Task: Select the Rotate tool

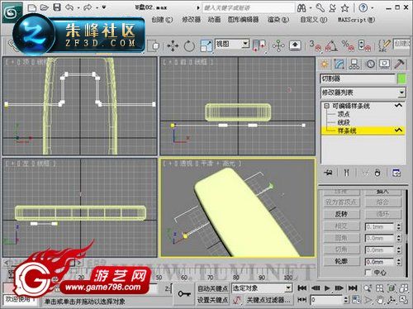Action: click(x=189, y=46)
